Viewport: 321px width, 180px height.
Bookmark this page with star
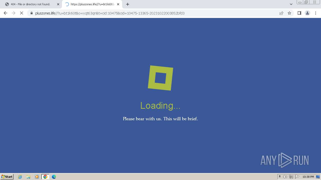(x=289, y=13)
